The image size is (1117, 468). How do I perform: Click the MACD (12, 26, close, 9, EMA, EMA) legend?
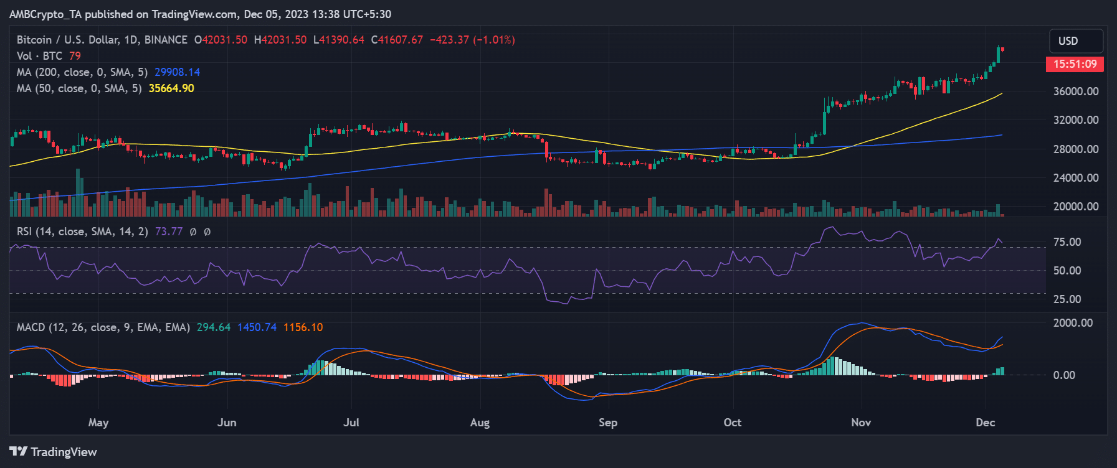coord(103,327)
